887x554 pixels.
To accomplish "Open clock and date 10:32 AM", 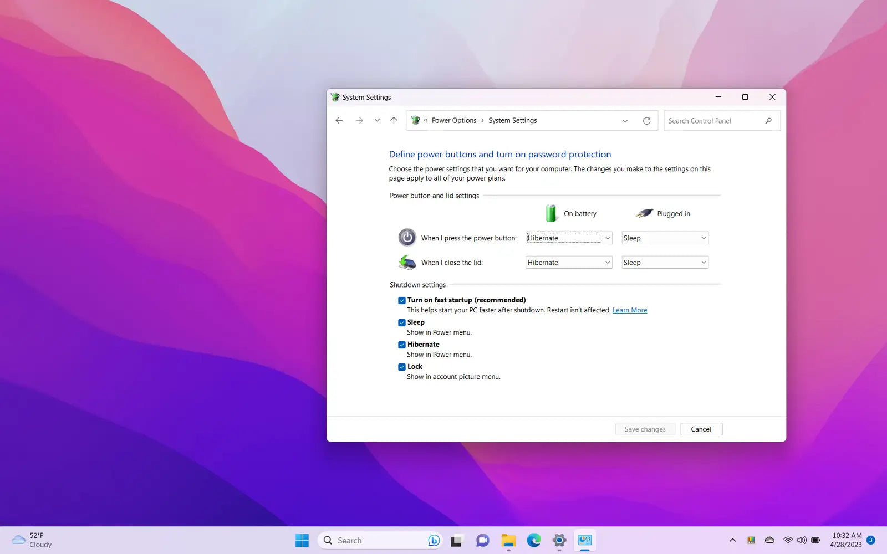I will coord(846,540).
